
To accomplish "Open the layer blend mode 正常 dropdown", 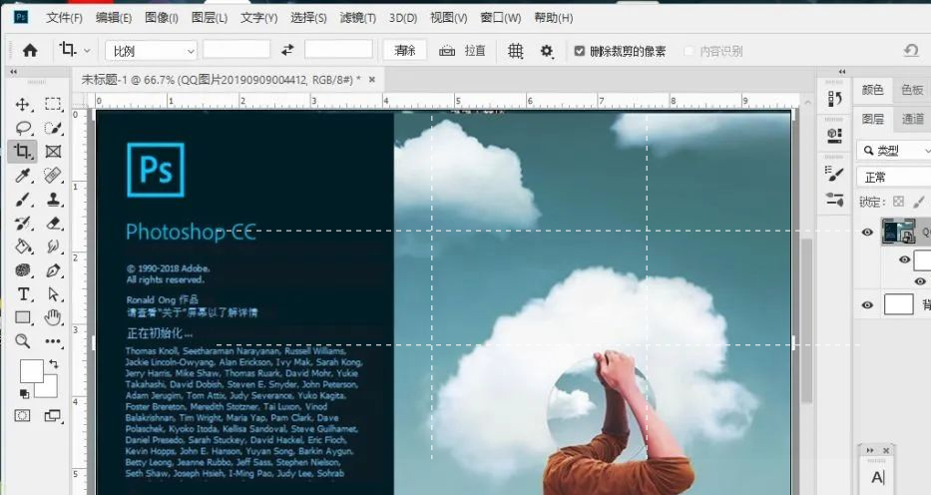I will pyautogui.click(x=894, y=178).
